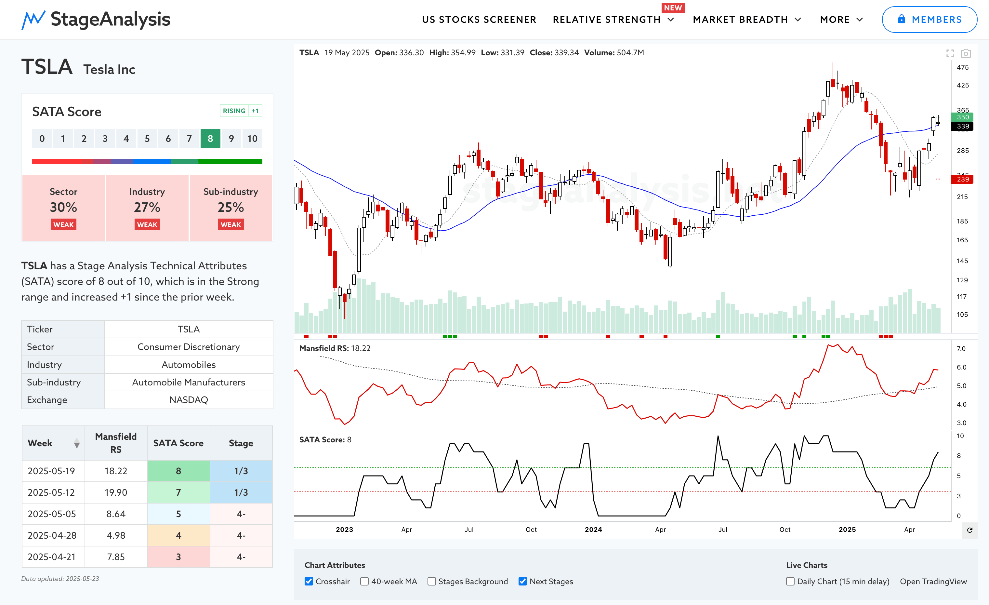Click NASDAQ exchange value

click(x=189, y=400)
